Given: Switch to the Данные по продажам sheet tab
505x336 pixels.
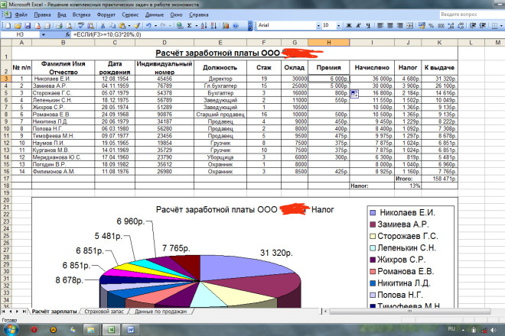Looking at the screenshot, I should pyautogui.click(x=161, y=312).
